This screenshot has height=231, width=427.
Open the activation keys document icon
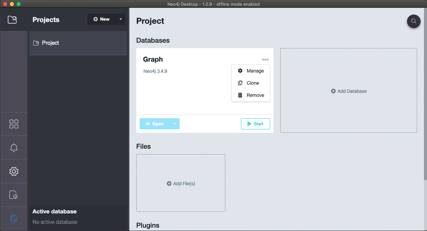pos(14,195)
